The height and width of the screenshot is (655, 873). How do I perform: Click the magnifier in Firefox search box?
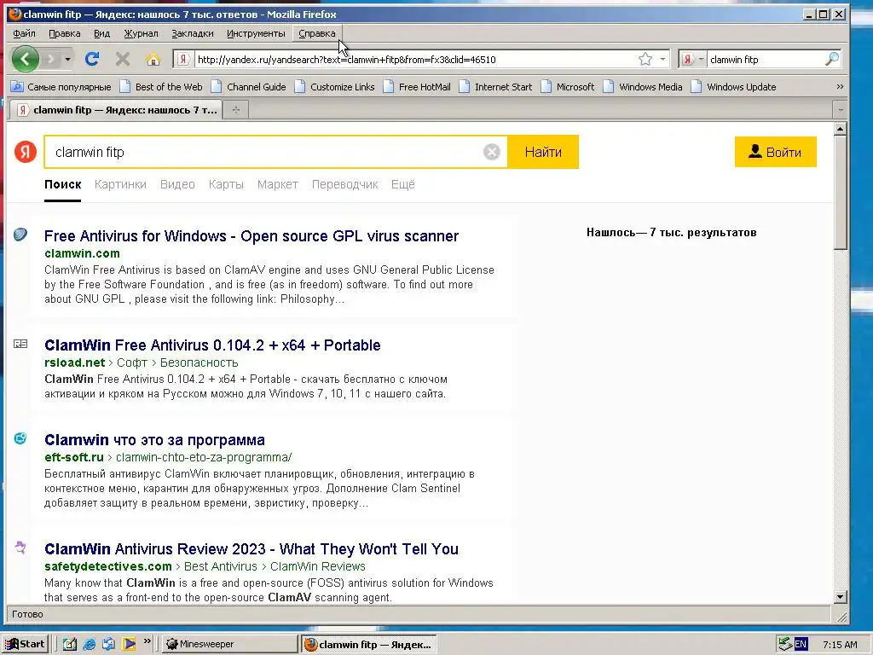click(x=832, y=59)
